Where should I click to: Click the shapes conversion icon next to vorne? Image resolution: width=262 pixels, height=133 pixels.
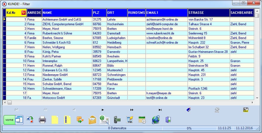[x=30, y=120]
